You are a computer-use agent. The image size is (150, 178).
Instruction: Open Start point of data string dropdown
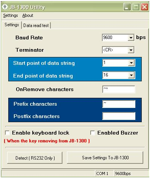coord(131,63)
